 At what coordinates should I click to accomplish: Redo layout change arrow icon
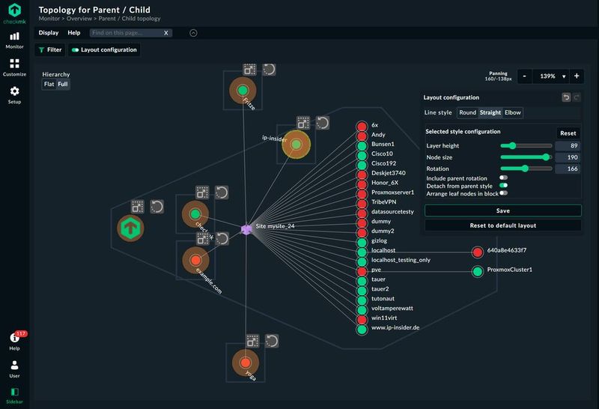coord(577,97)
